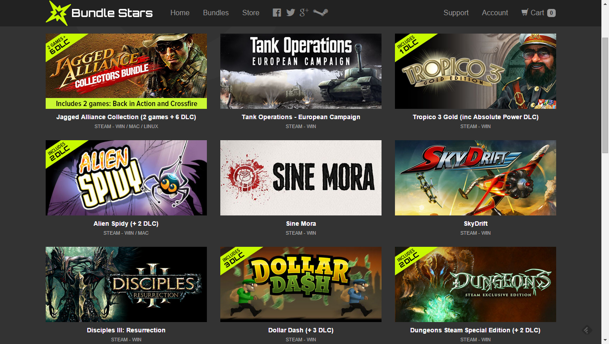Open the Support link
The image size is (609, 344).
click(x=456, y=13)
